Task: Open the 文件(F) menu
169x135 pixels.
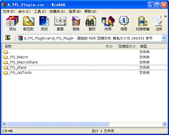Action: tap(9, 11)
